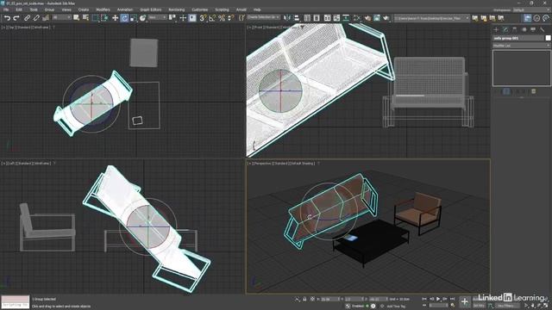Open Edit Named Selection Sets
The height and width of the screenshot is (310, 552).
[241, 18]
